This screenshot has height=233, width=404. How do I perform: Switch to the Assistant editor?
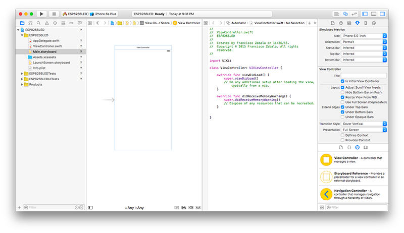pos(345,14)
